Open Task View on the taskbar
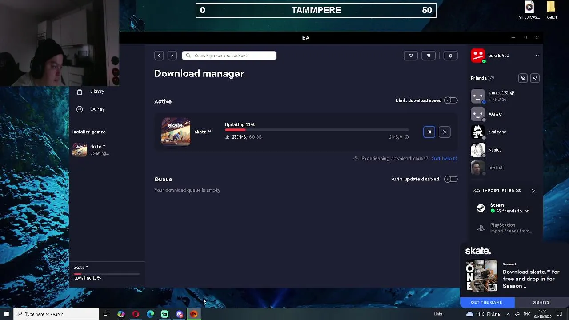 pos(106,314)
